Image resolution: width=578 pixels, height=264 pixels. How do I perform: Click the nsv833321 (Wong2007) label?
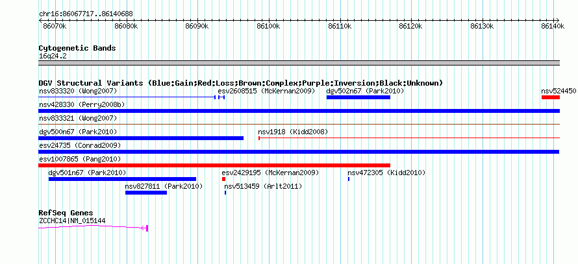[x=78, y=118]
